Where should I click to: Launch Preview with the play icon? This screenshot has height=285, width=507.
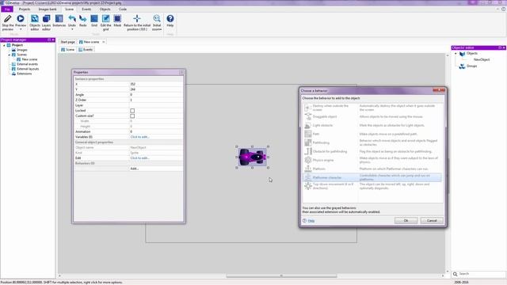pyautogui.click(x=21, y=19)
